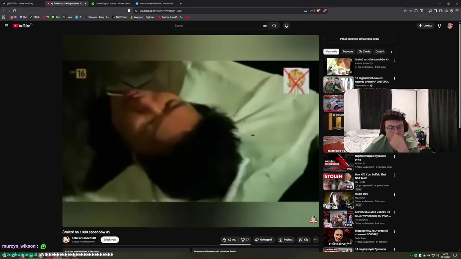Open Killer.of.Smiler 001 channel avatar

tap(66, 240)
